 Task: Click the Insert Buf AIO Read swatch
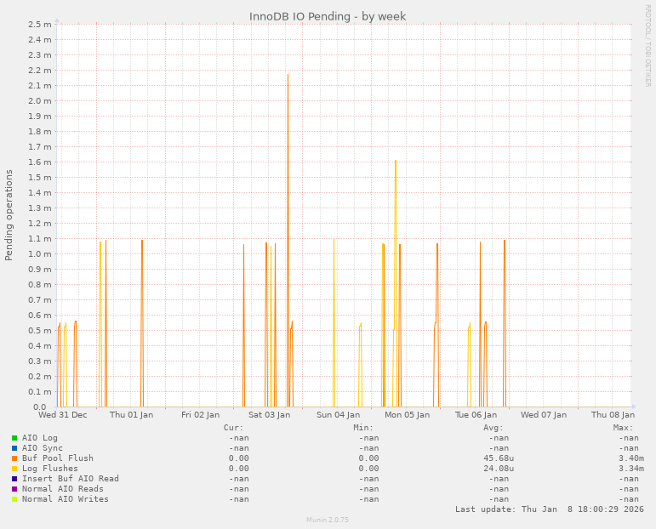[14, 479]
